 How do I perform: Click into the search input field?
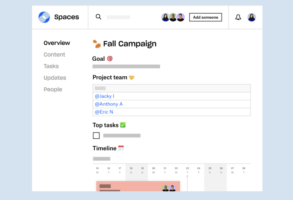(119, 17)
